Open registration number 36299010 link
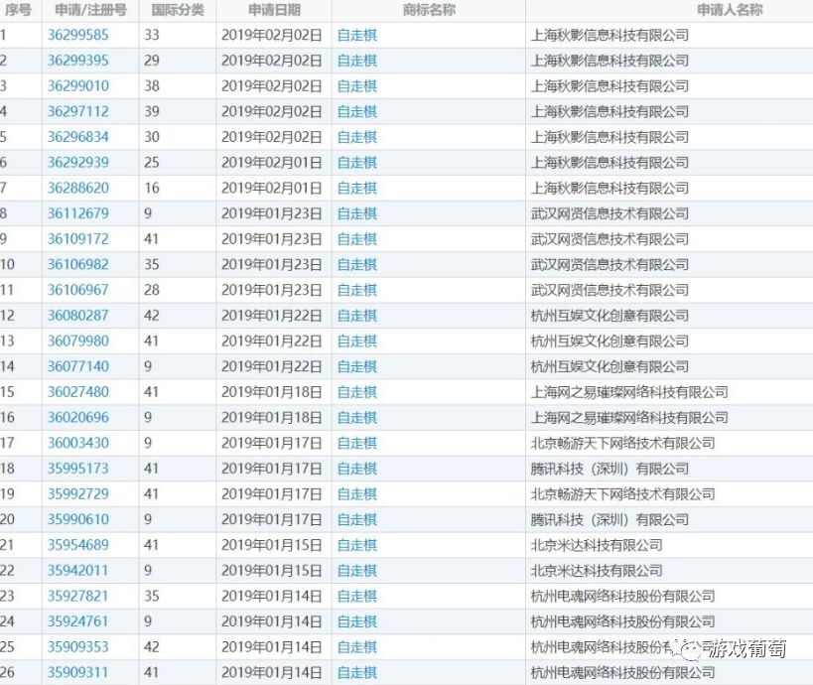Screen dimensions: 813x685 [x=78, y=86]
